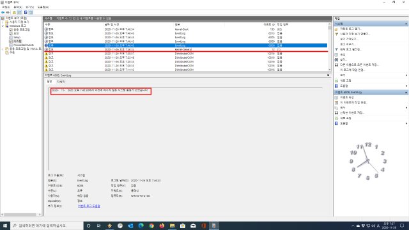This screenshot has height=230, width=409.
Task: Close the event preview pane with X
Action: click(328, 75)
